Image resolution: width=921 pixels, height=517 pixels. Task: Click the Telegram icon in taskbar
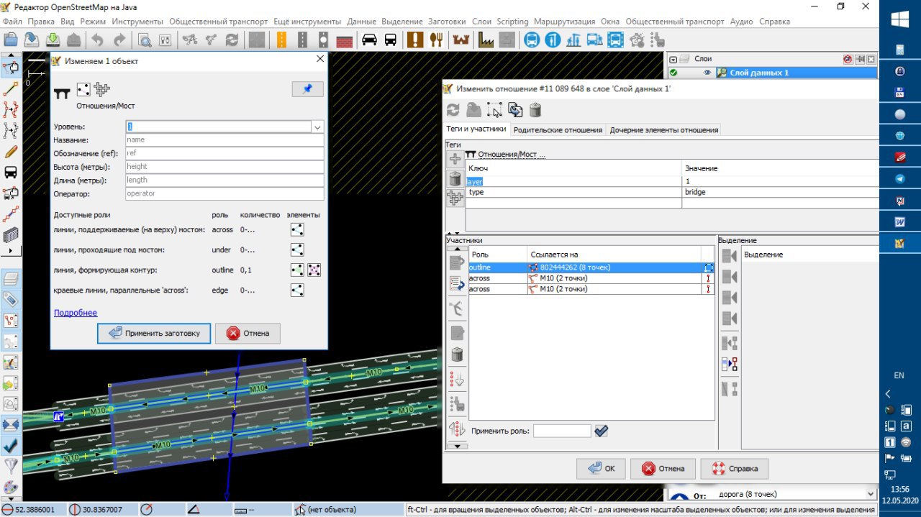[899, 178]
